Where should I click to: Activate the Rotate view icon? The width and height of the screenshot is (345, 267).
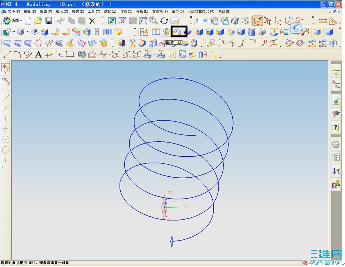pyautogui.click(x=164, y=21)
